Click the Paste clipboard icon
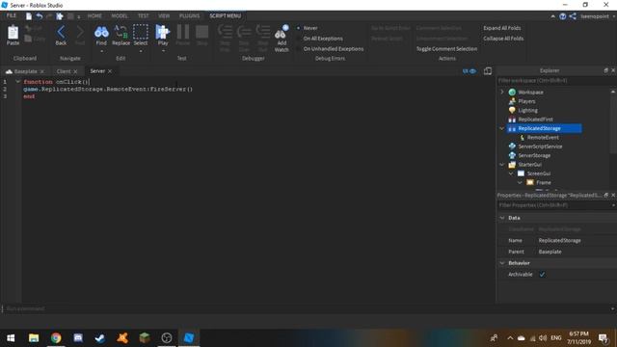The height and width of the screenshot is (347, 617). (13, 32)
